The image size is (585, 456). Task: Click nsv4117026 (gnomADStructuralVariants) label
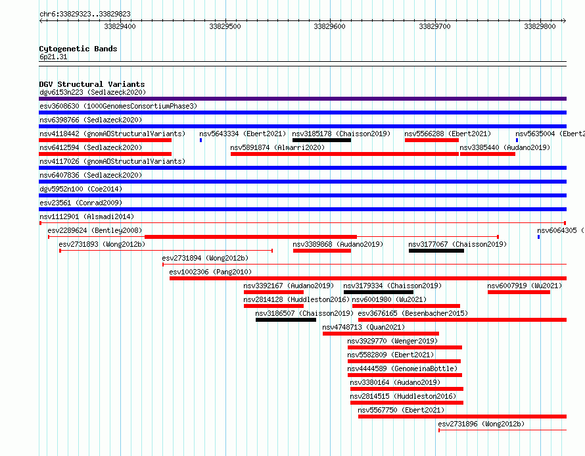pyautogui.click(x=112, y=161)
